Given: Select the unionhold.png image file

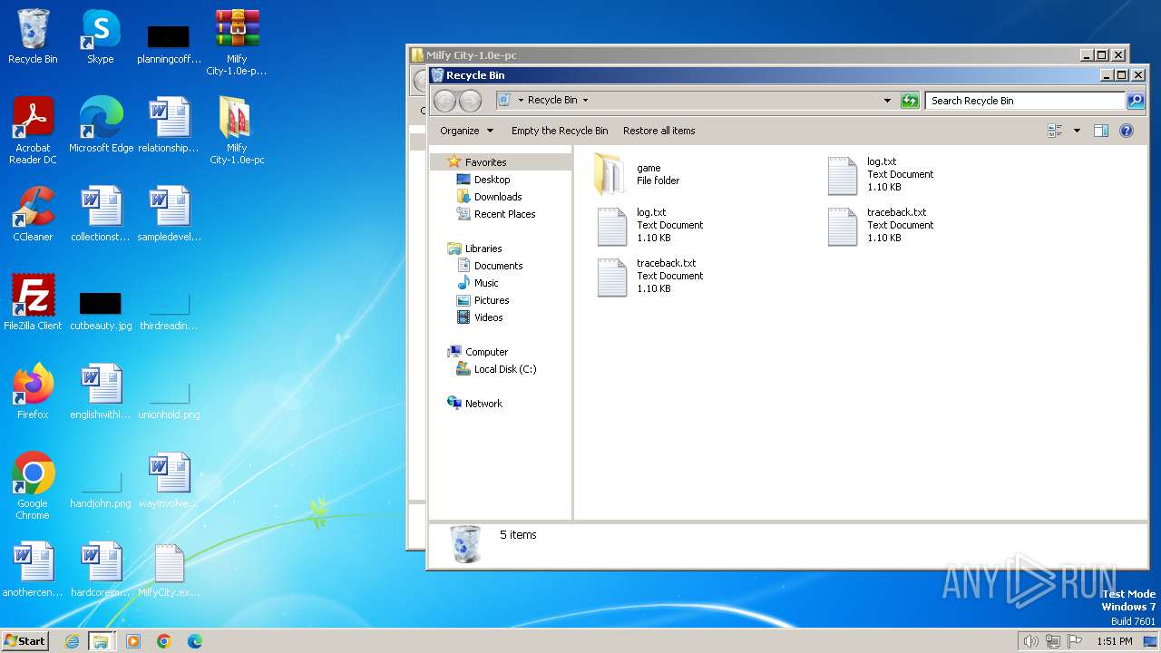Looking at the screenshot, I should tap(169, 399).
